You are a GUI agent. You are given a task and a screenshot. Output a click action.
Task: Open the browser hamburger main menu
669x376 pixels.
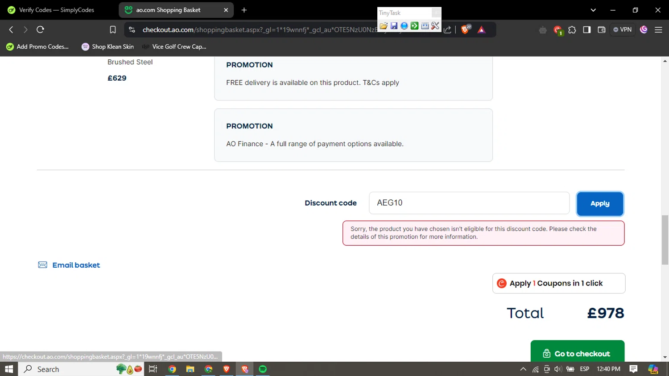tap(658, 29)
